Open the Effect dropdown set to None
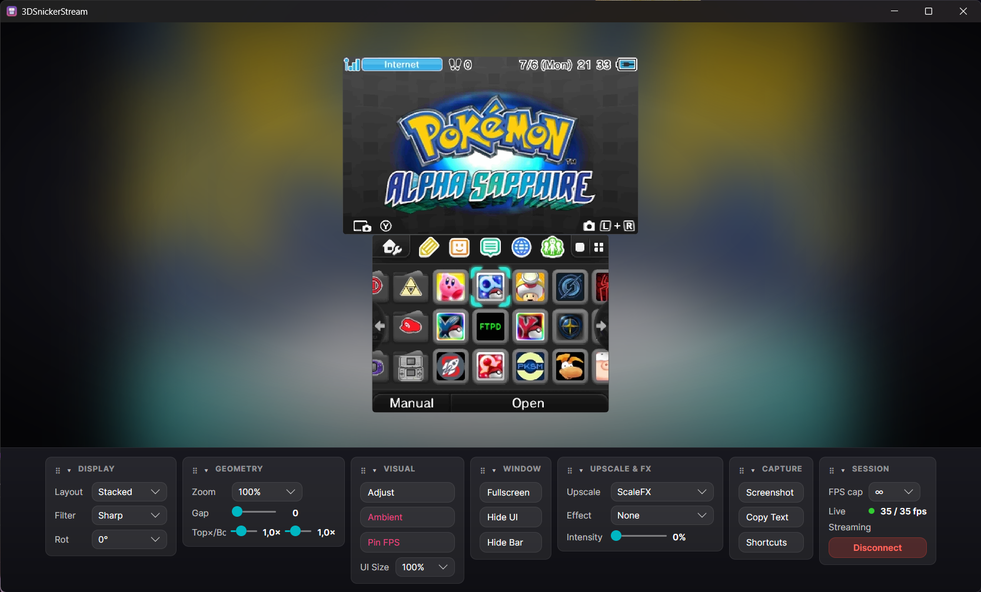The width and height of the screenshot is (981, 592). click(x=662, y=516)
